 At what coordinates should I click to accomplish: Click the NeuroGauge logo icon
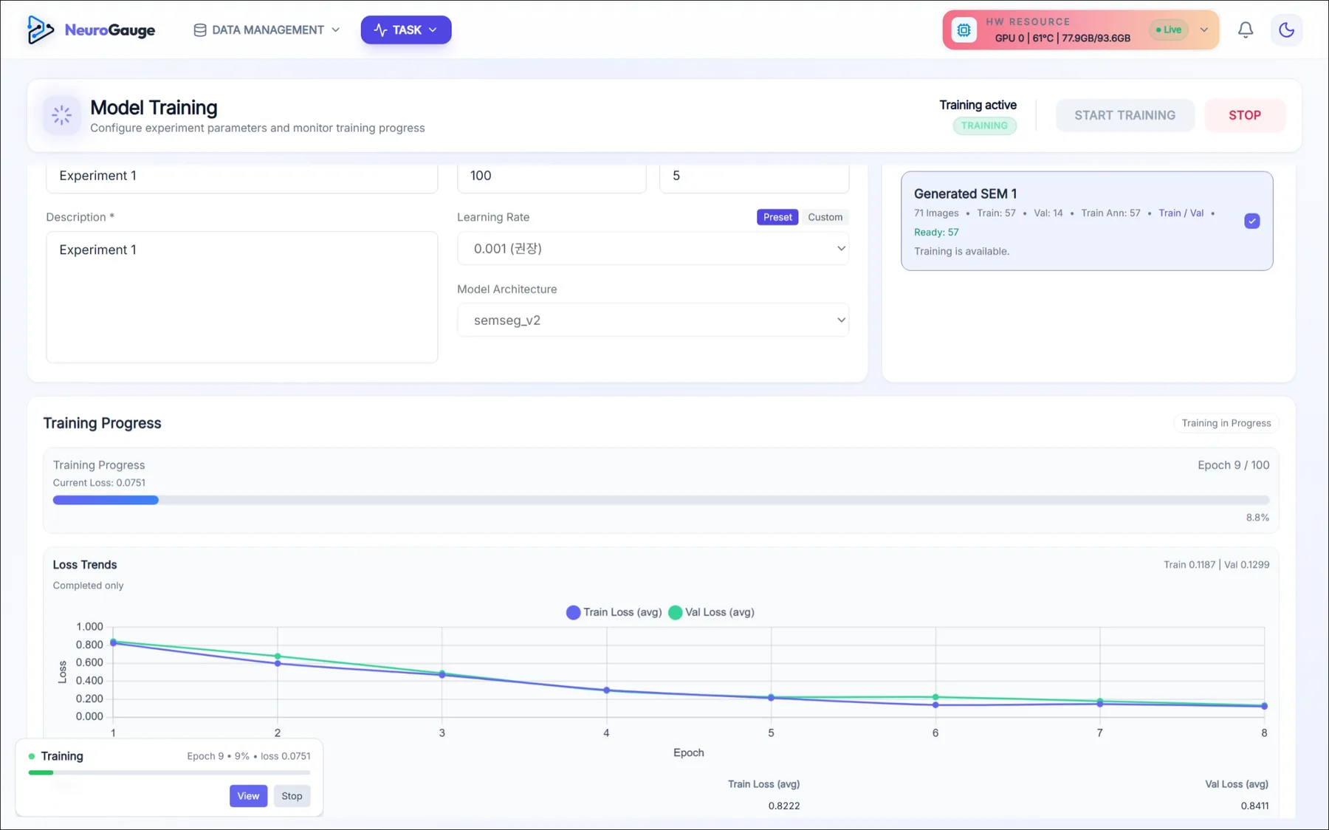click(x=40, y=30)
